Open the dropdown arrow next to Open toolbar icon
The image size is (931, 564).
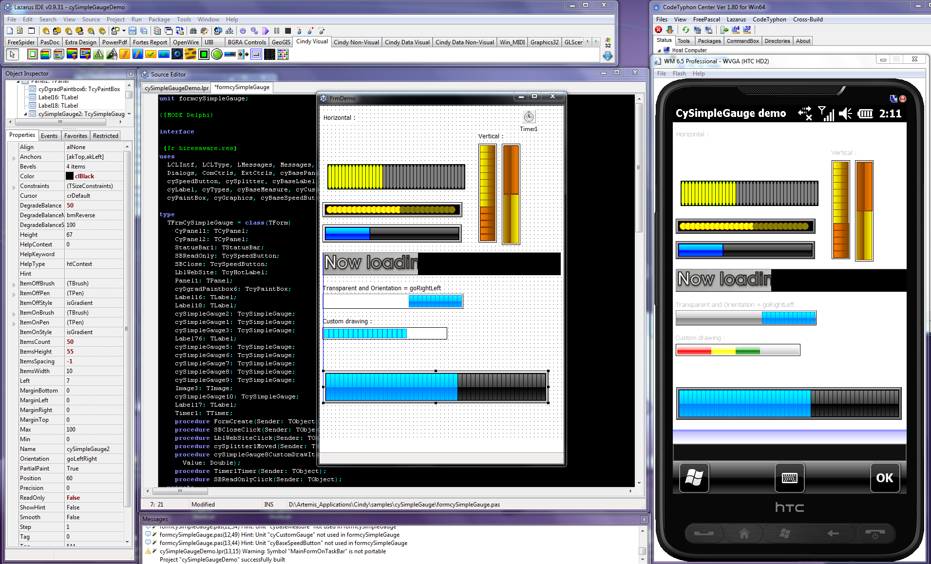pos(124,31)
